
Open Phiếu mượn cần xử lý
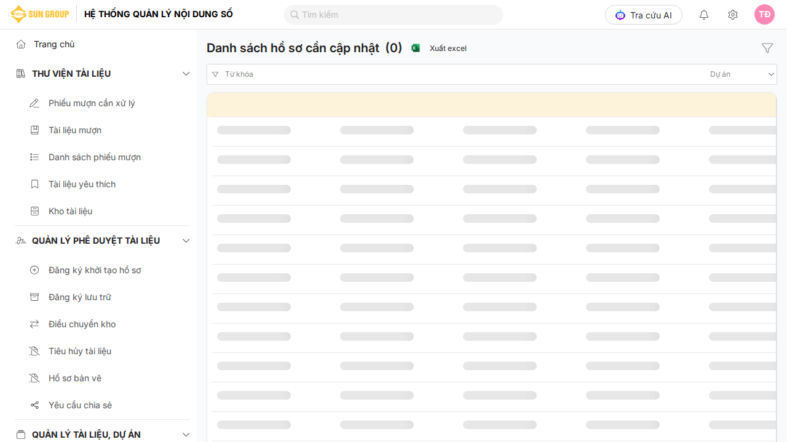pos(92,103)
